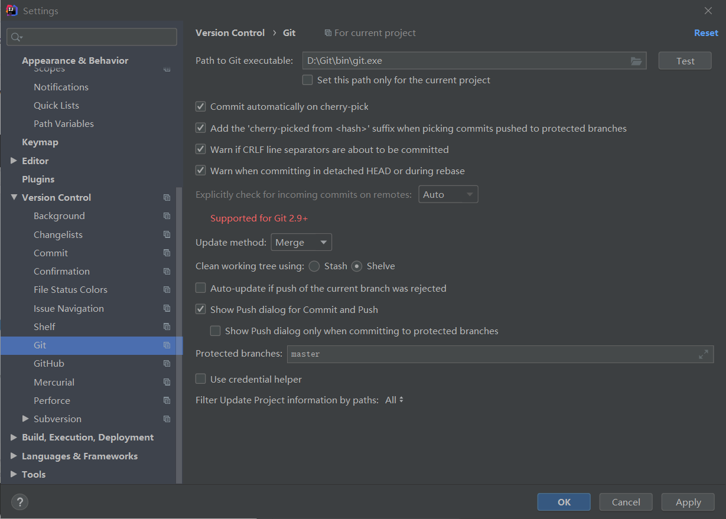Click the project-level icon beside Shelf
The height and width of the screenshot is (519, 726).
coord(167,327)
